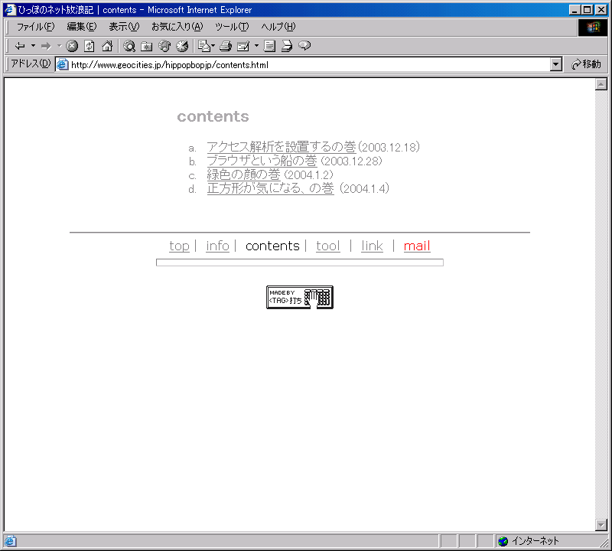Open the info navigation link
Screen dimensions: 612x551
click(x=217, y=246)
